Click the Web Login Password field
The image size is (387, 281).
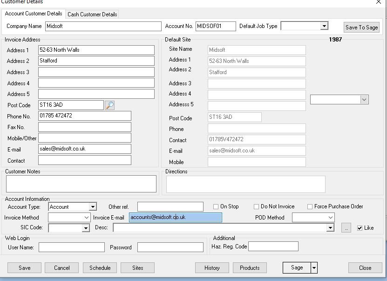click(x=170, y=247)
